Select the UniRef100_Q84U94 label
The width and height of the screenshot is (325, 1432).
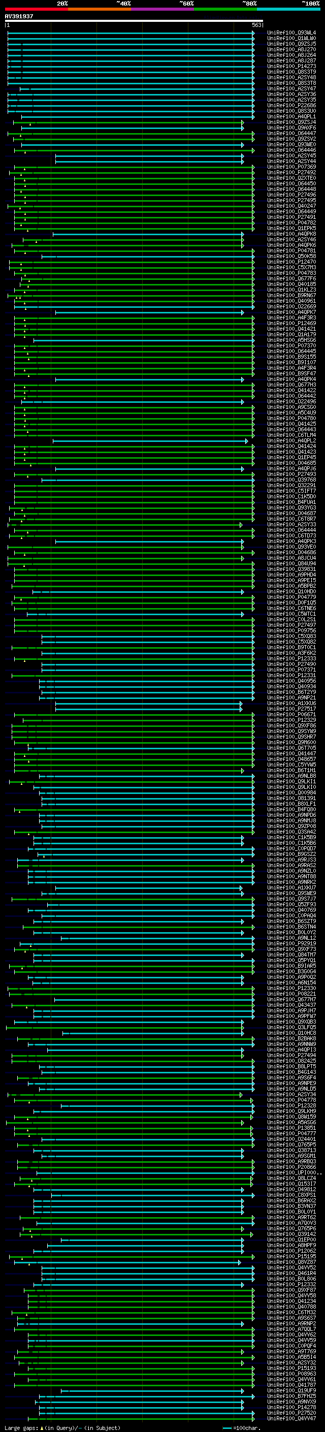pyautogui.click(x=291, y=564)
